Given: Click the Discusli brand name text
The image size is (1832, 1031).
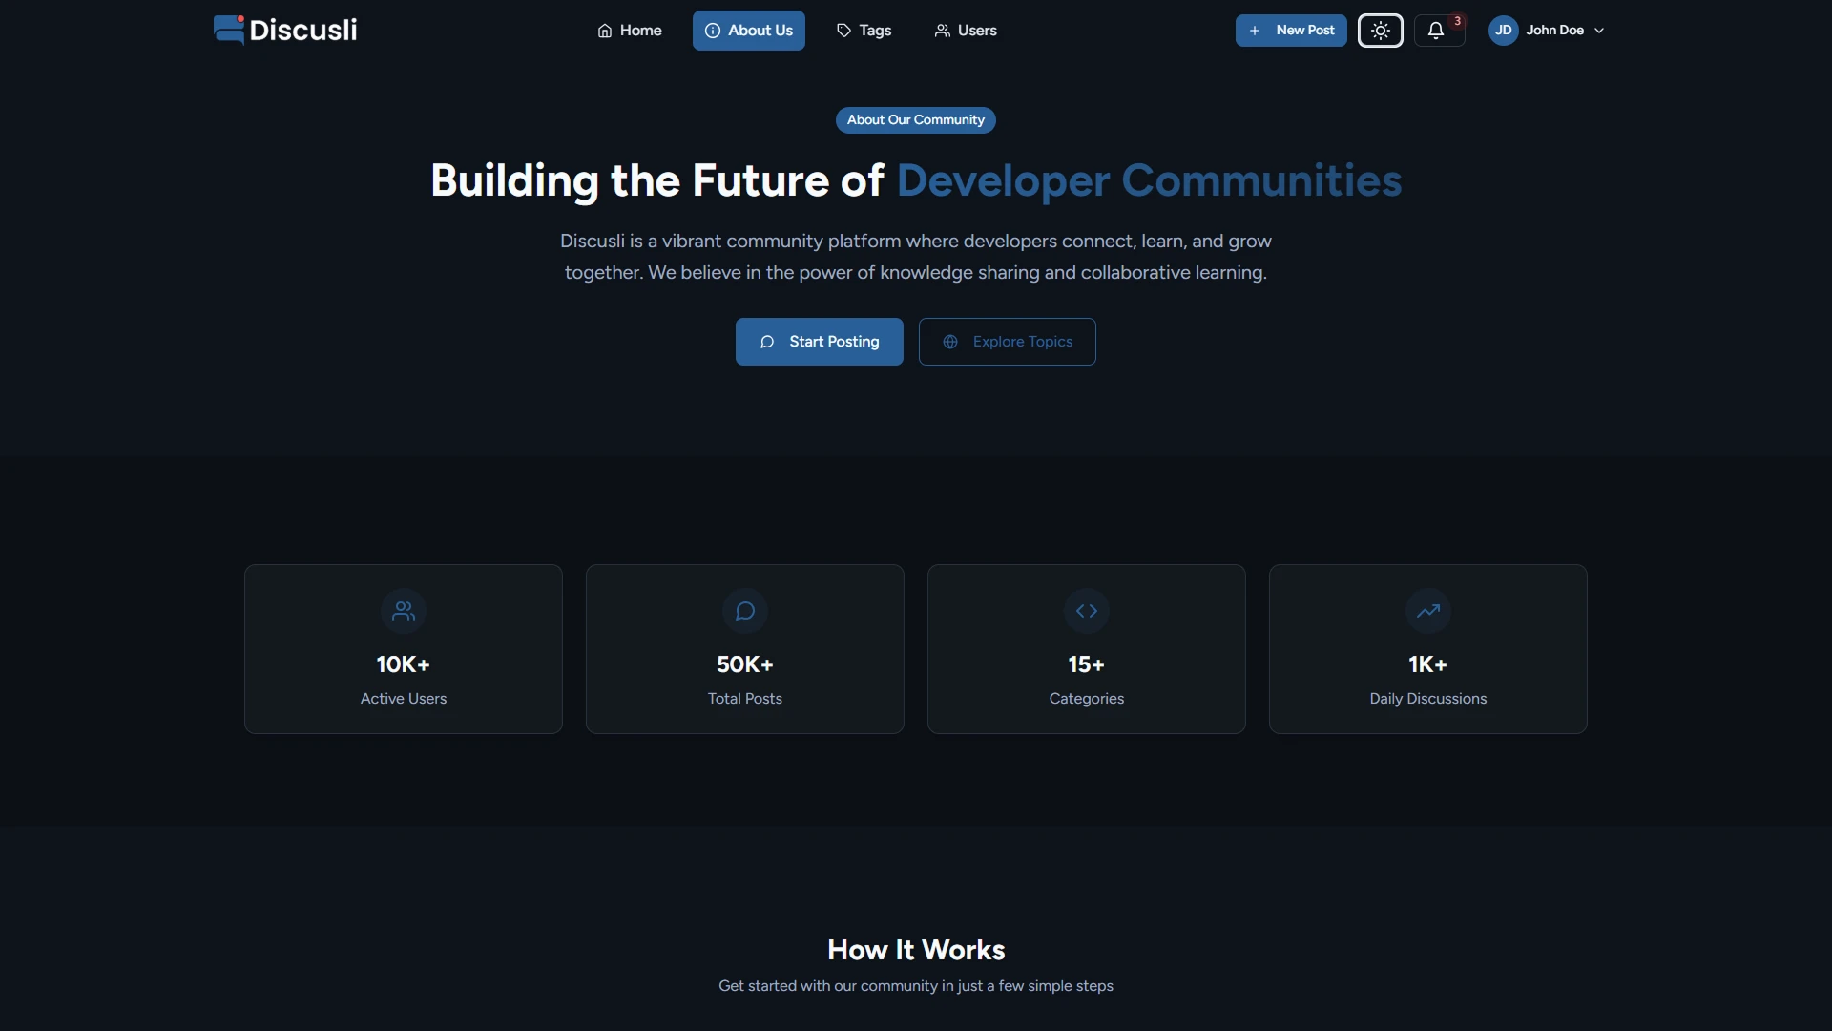Looking at the screenshot, I should tap(303, 30).
